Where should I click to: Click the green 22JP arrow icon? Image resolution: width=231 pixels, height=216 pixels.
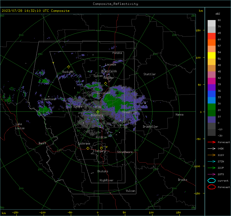[211, 168]
